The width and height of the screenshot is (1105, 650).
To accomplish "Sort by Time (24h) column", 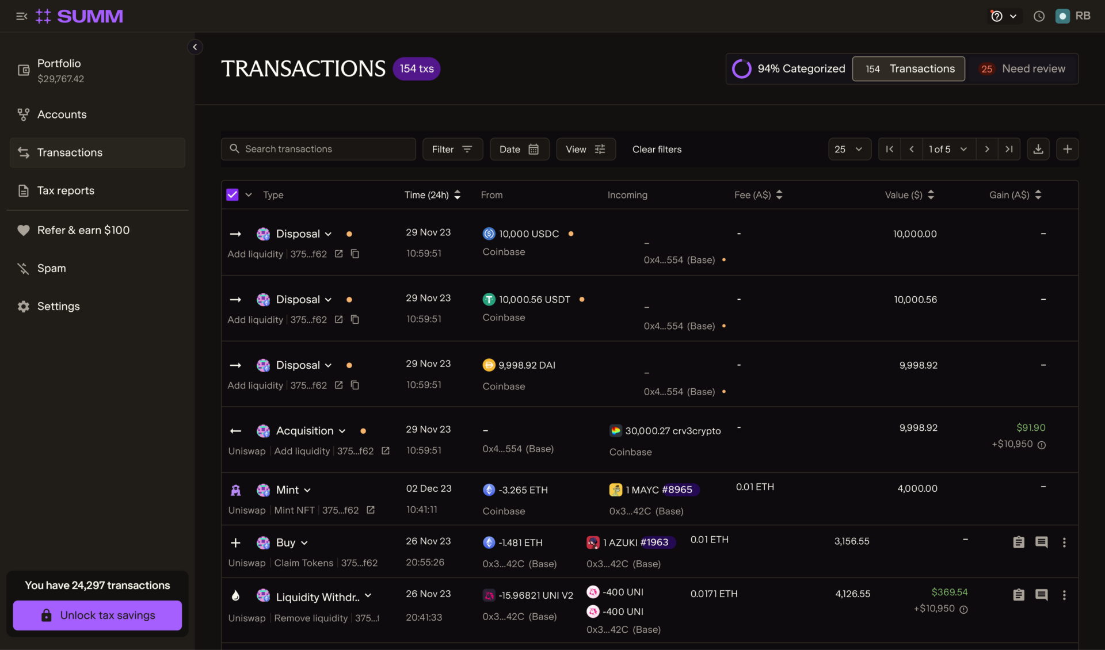I will (457, 195).
